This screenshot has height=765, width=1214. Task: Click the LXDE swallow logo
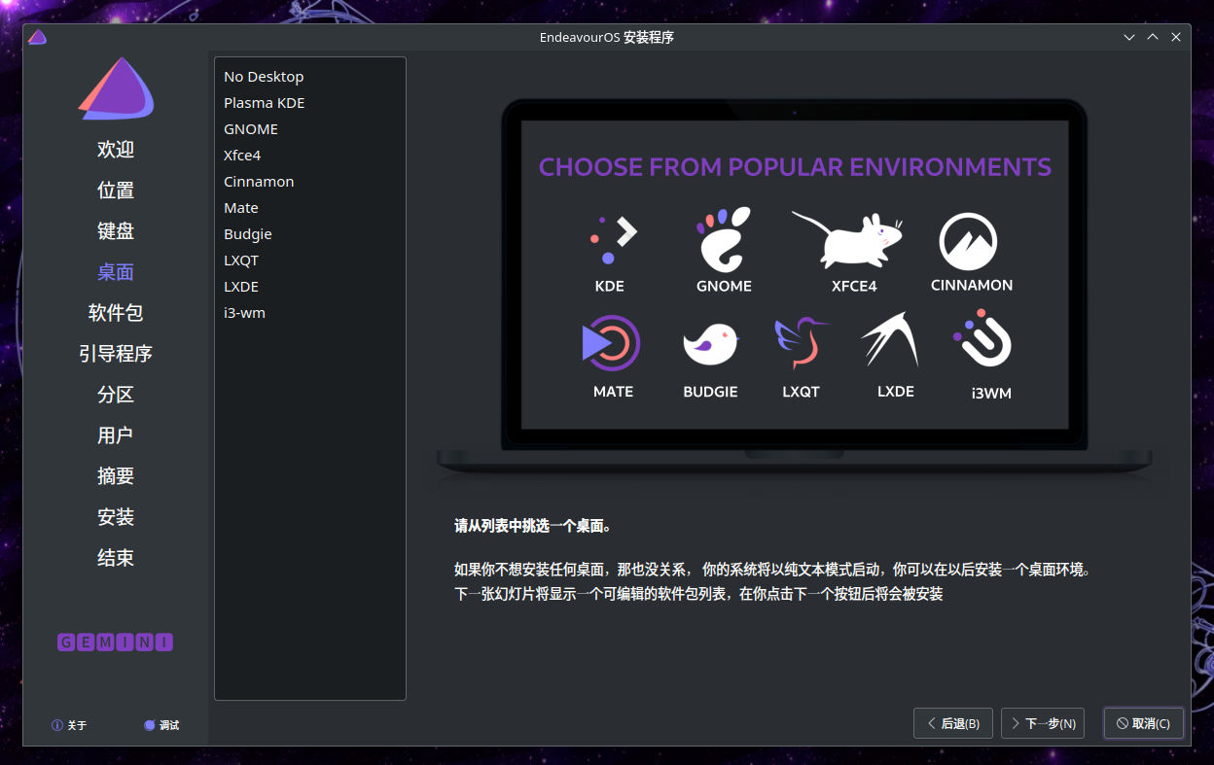click(890, 339)
